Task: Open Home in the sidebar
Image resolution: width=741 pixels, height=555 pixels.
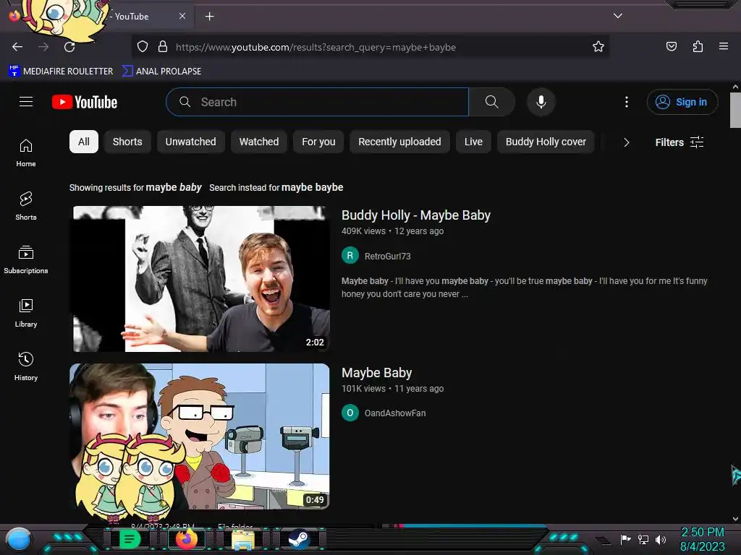Action: tap(26, 153)
